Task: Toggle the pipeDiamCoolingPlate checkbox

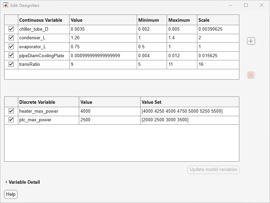Action: [11, 55]
